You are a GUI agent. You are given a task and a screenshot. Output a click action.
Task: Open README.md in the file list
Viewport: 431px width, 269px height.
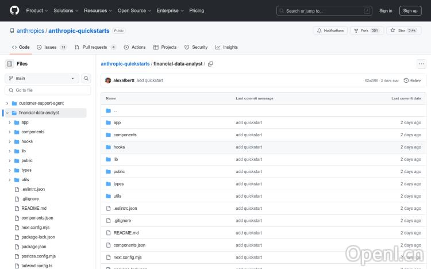tap(126, 233)
